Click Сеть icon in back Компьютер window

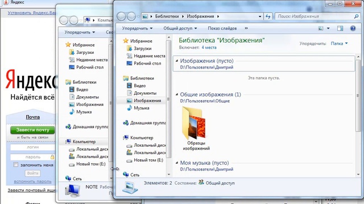[68, 178]
